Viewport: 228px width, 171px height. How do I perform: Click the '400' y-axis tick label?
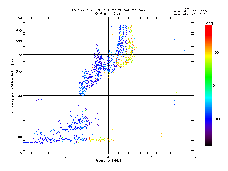click(19, 54)
